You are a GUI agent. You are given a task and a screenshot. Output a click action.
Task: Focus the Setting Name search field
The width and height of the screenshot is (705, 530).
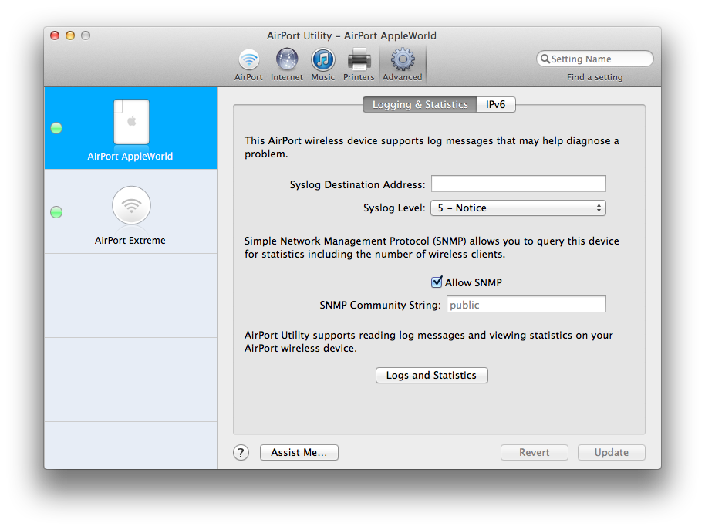point(595,59)
